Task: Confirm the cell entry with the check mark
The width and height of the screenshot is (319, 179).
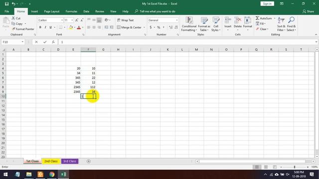Action: coord(45,42)
